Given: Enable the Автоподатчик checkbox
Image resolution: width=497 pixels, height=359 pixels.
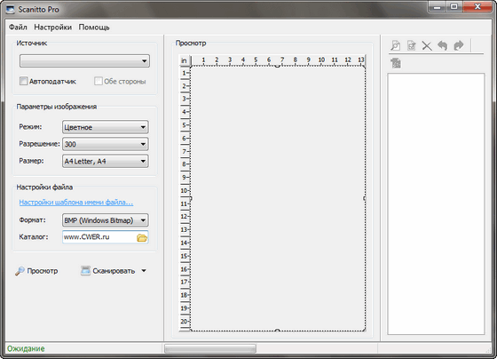Looking at the screenshot, I should 23,81.
